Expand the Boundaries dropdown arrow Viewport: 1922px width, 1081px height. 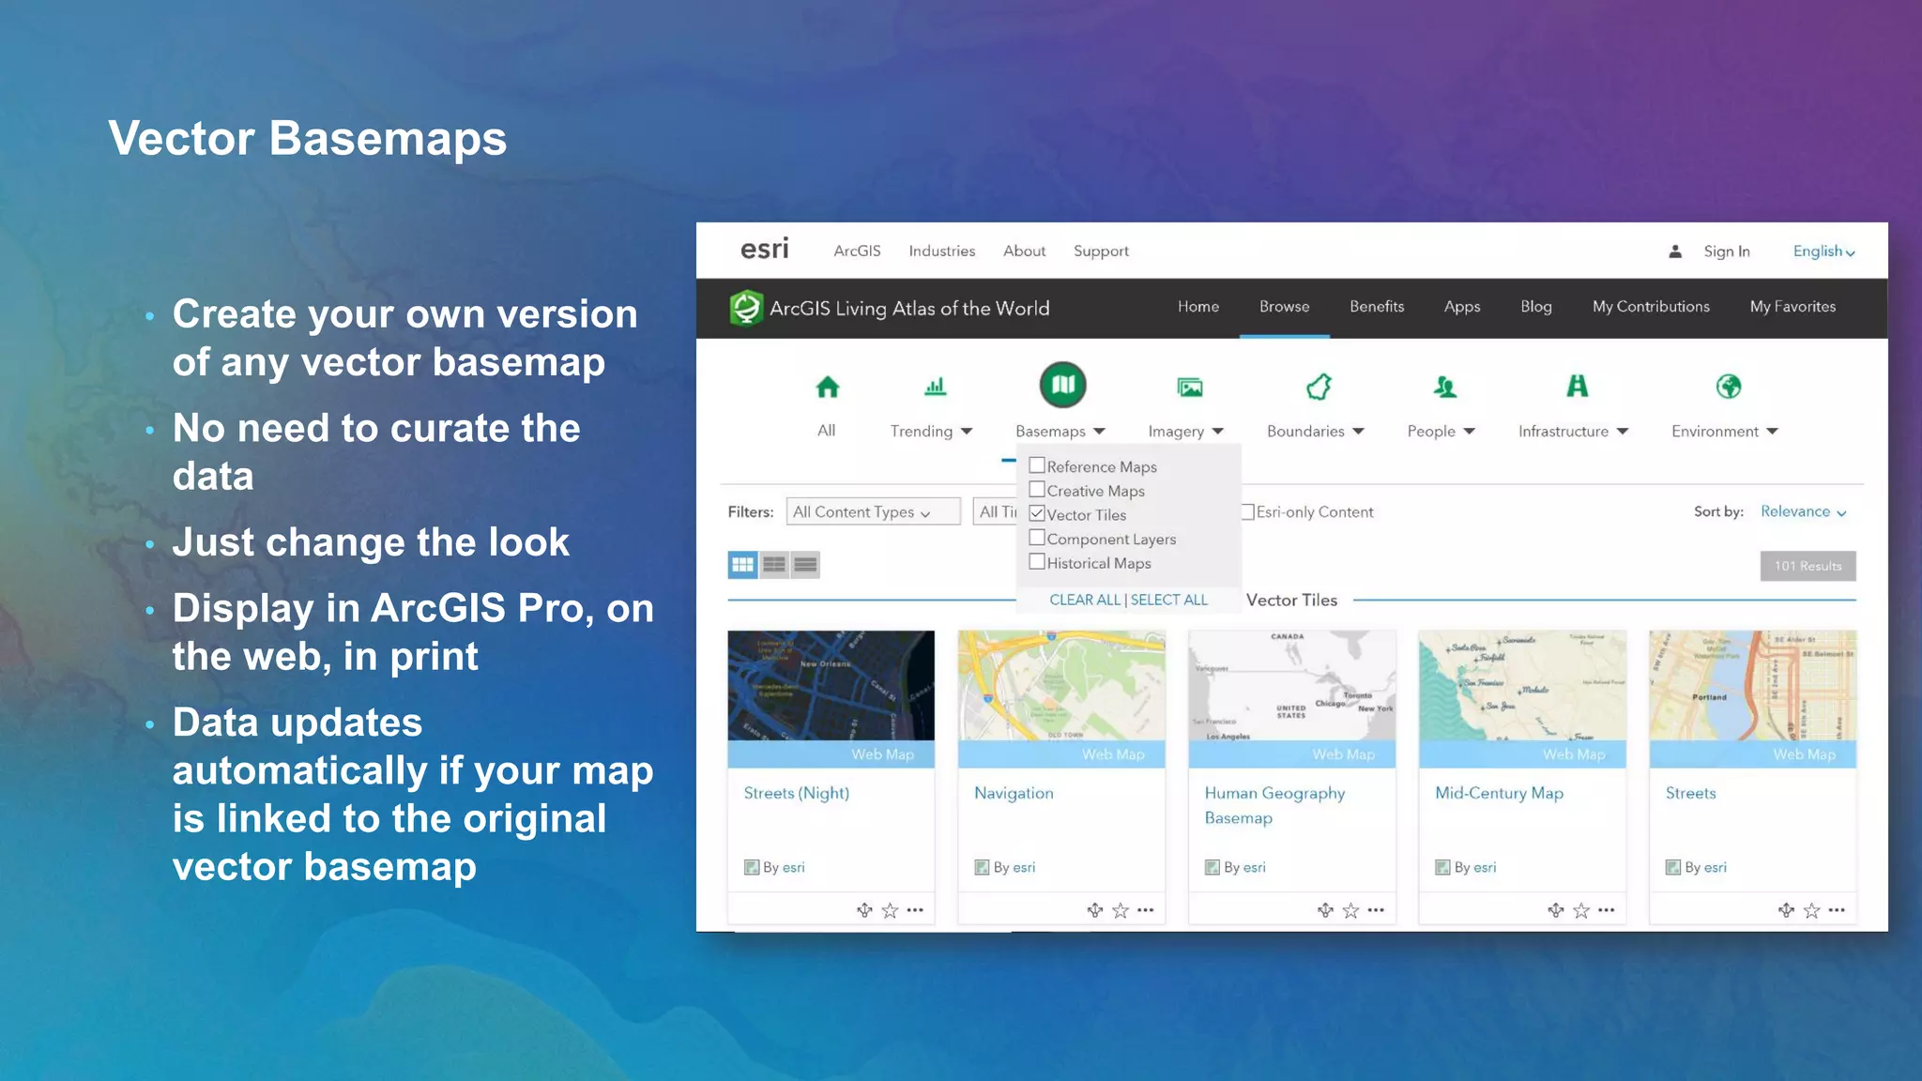1358,432
